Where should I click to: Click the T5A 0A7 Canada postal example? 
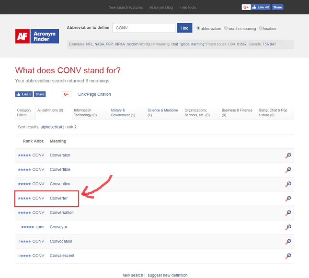point(269,44)
